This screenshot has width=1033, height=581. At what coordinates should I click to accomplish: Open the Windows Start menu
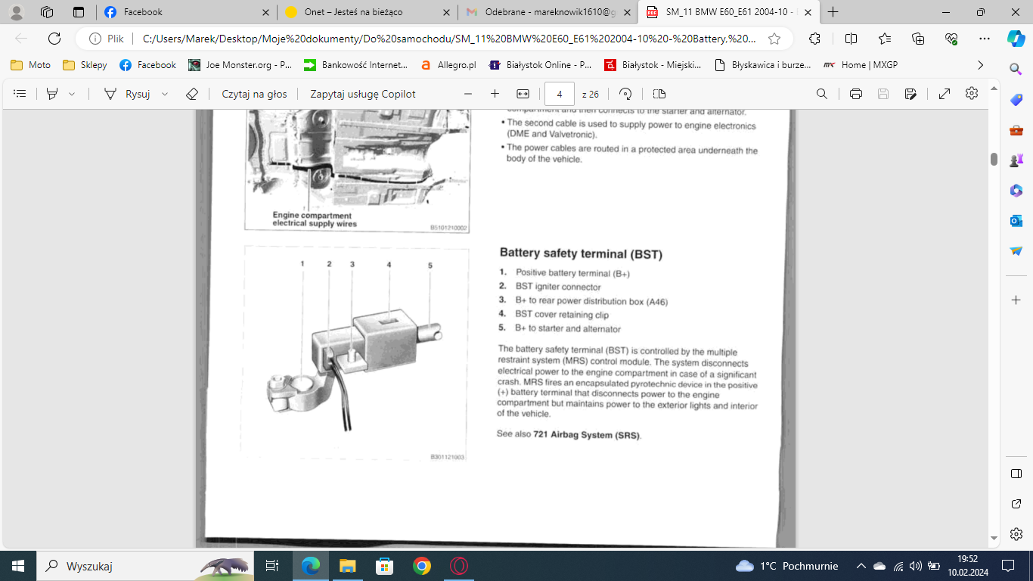tap(18, 566)
